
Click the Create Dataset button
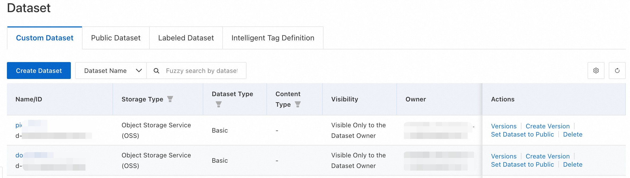(39, 71)
